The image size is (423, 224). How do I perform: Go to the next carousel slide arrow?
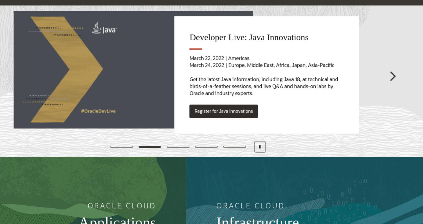coord(393,76)
